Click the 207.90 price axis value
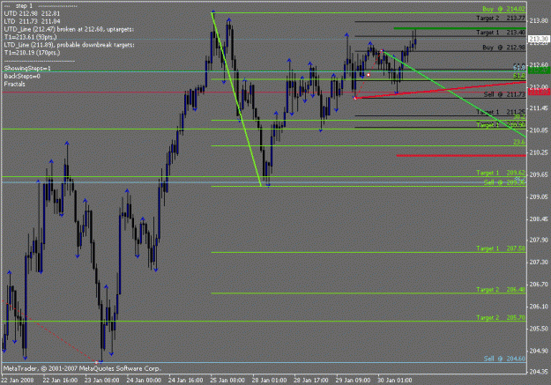Screen dimensions: 551x385 pos(539,240)
